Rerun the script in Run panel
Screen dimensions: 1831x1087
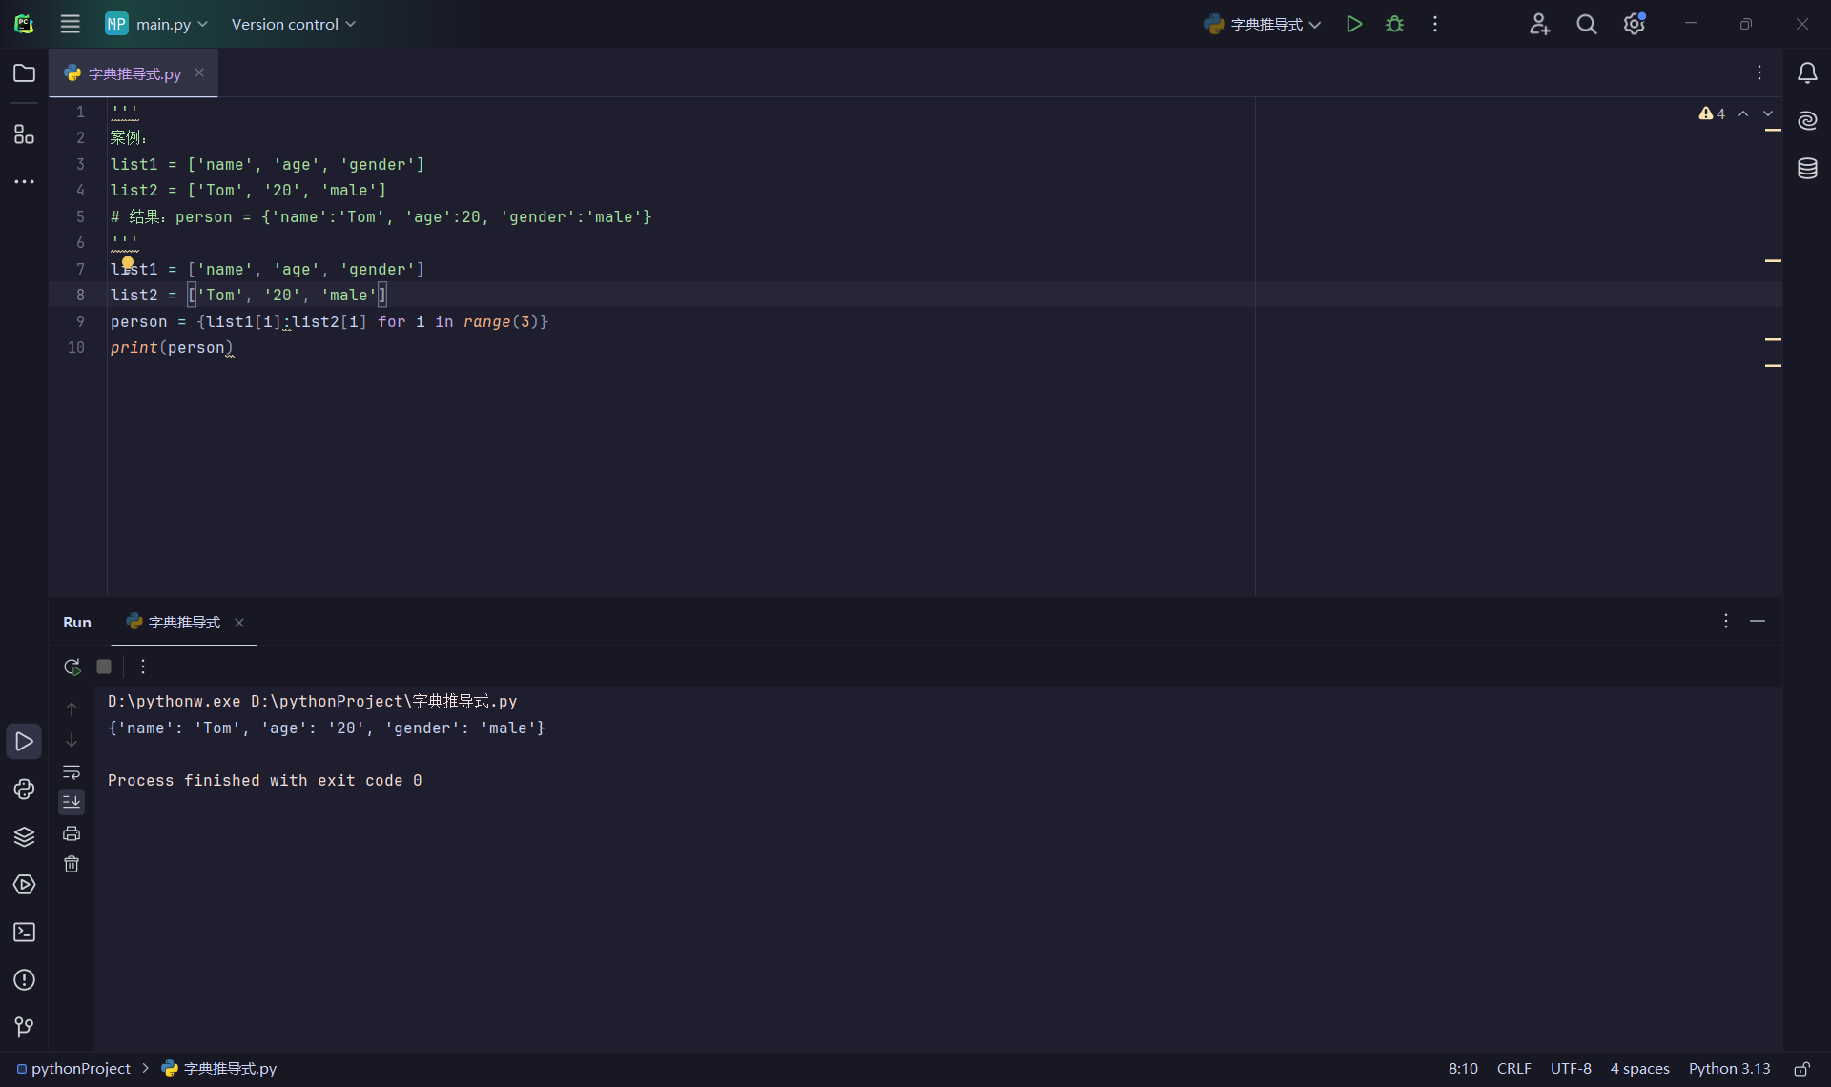pos(72,667)
